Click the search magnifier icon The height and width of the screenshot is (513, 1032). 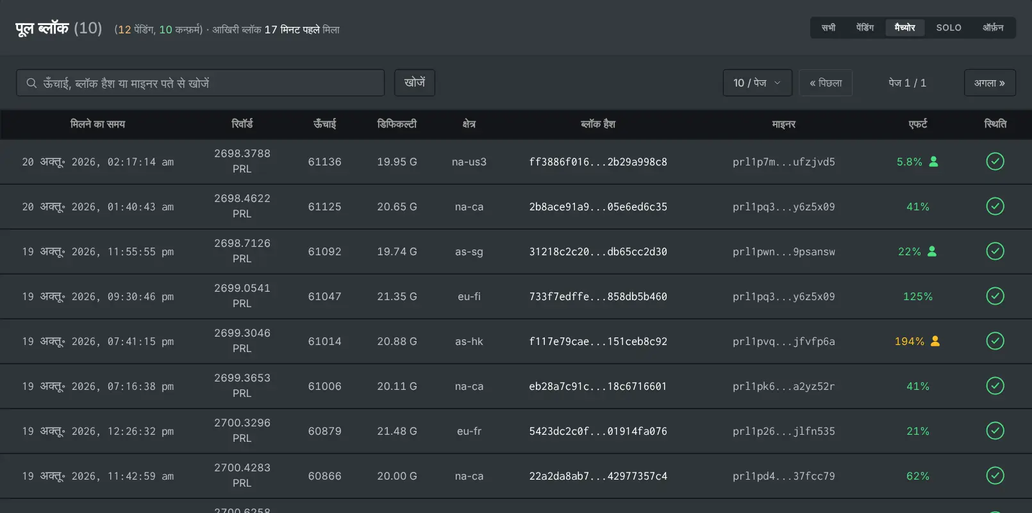(x=31, y=83)
